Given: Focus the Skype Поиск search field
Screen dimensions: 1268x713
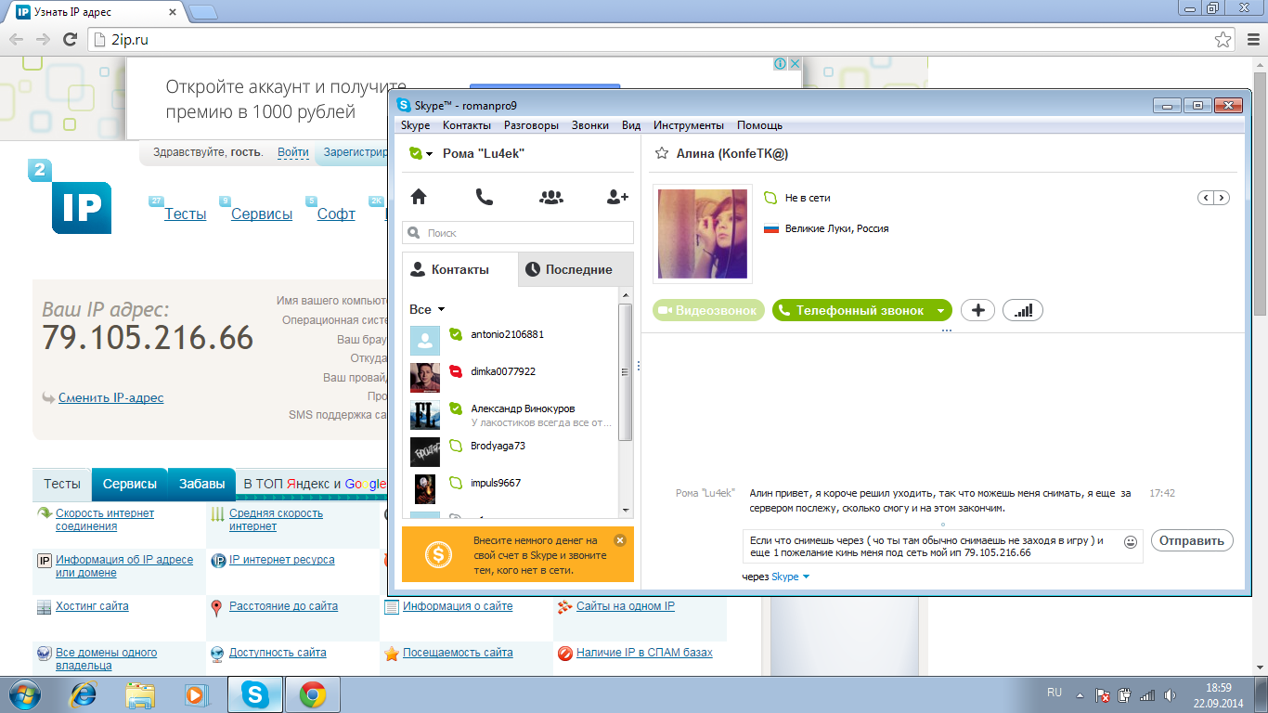Looking at the screenshot, I should [x=518, y=233].
